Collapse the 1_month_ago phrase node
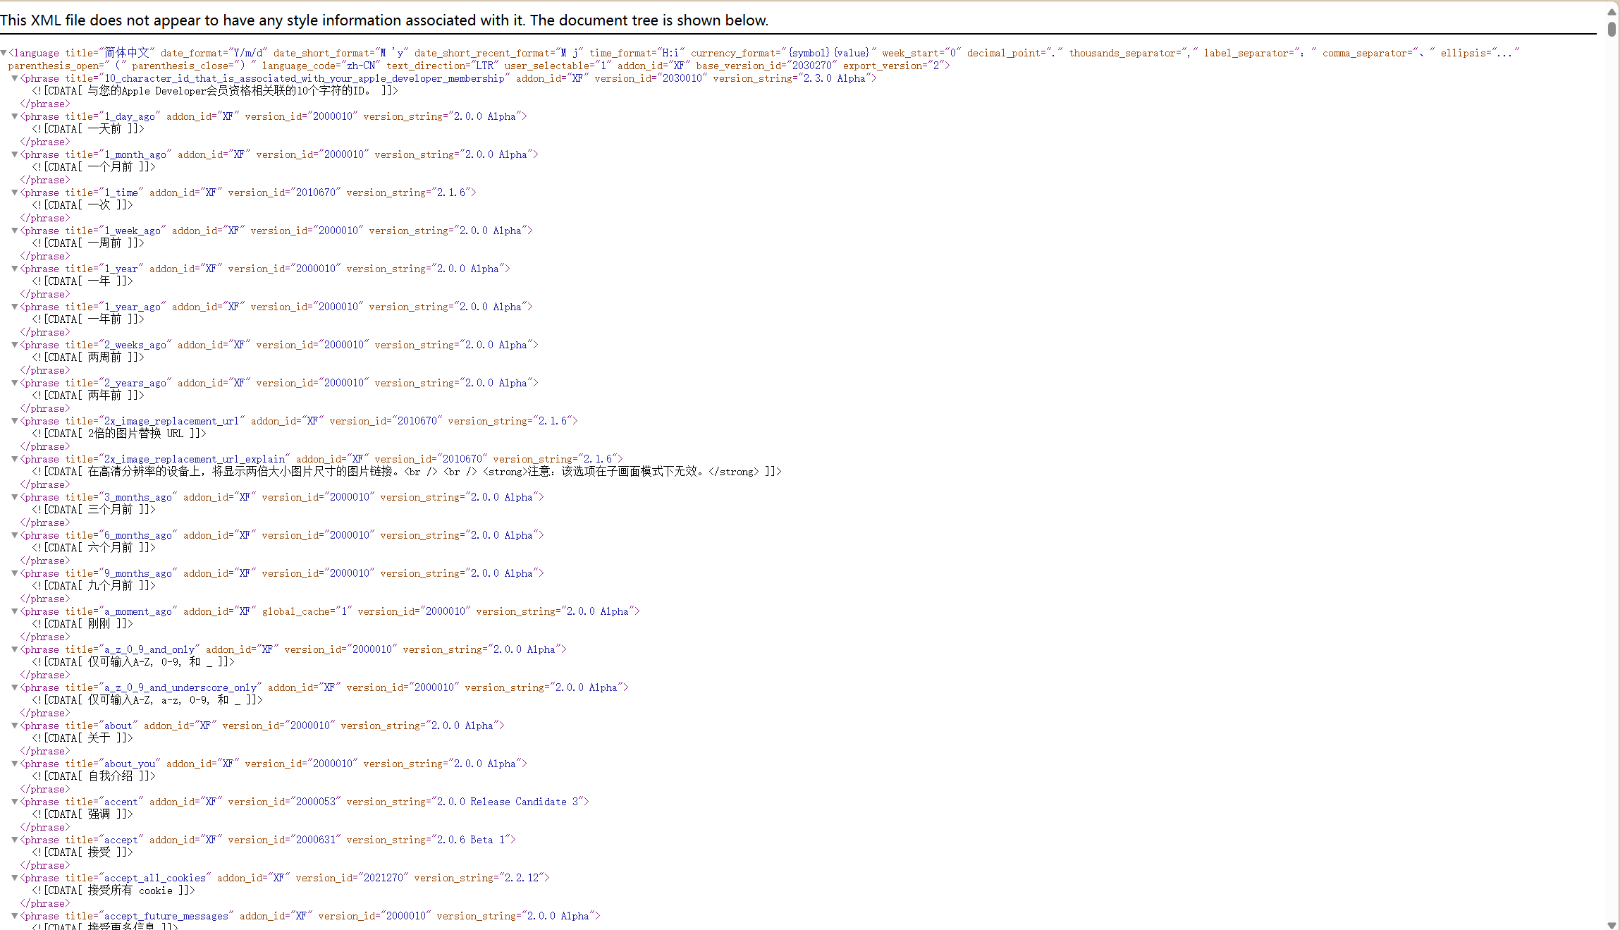Image resolution: width=1620 pixels, height=930 pixels. 14,154
